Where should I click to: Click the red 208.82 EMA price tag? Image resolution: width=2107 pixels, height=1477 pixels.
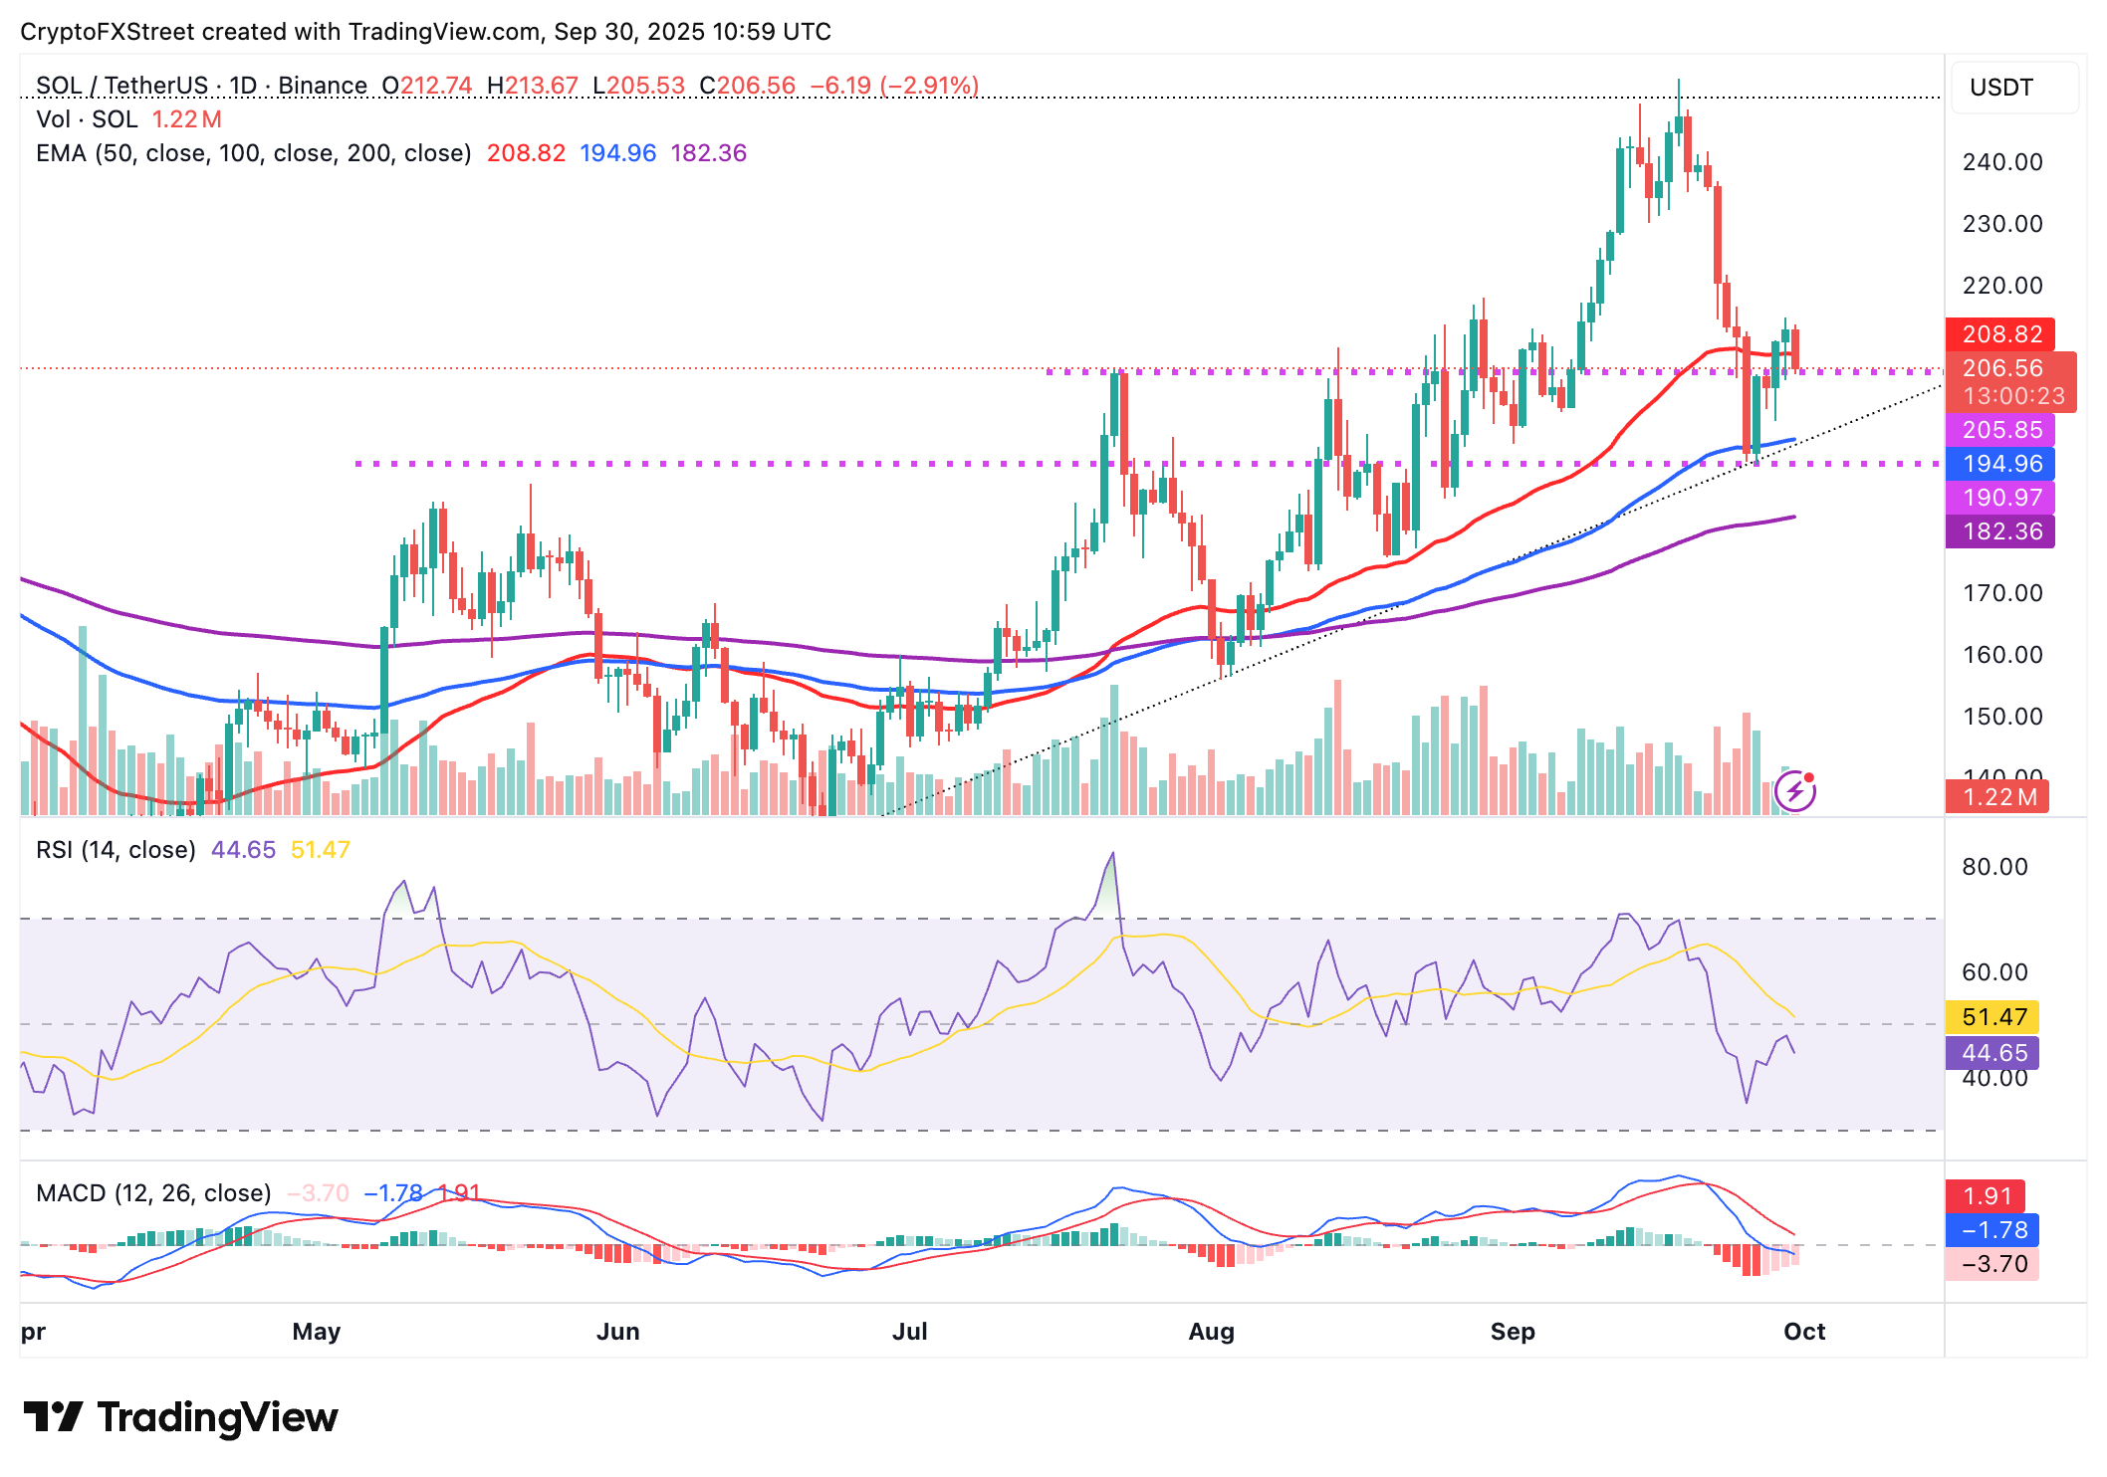2001,334
